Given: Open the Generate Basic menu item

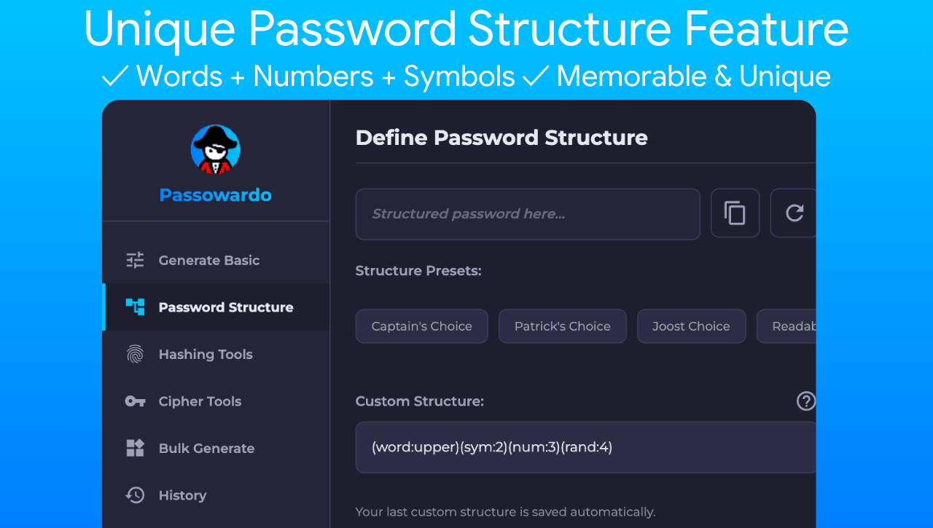Looking at the screenshot, I should pyautogui.click(x=209, y=260).
